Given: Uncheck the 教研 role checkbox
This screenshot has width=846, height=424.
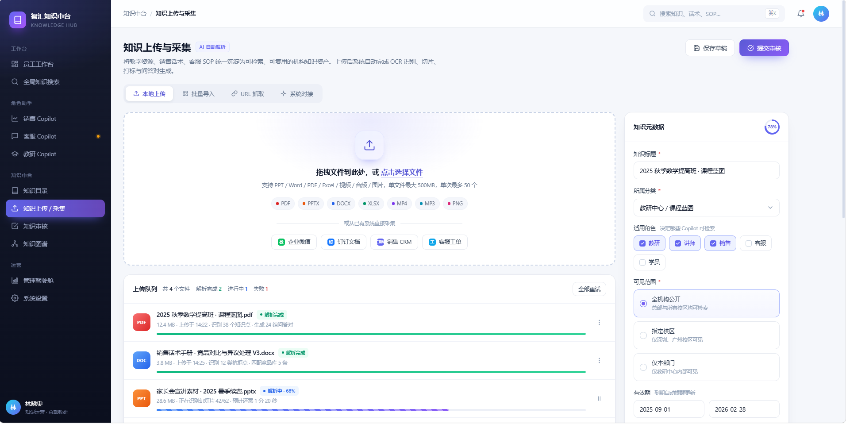Looking at the screenshot, I should pyautogui.click(x=642, y=243).
